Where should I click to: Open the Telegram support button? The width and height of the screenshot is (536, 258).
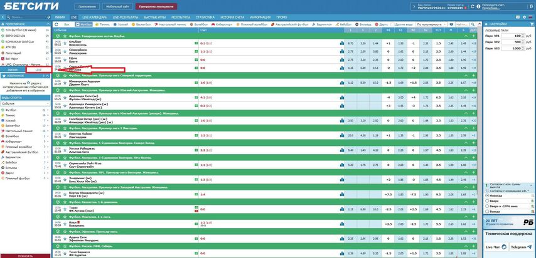click(x=521, y=246)
